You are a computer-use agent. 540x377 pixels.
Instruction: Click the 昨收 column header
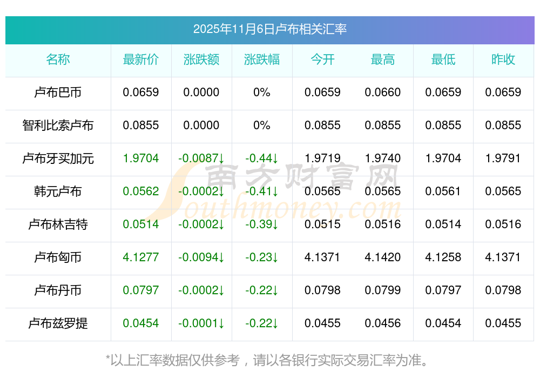coord(503,60)
